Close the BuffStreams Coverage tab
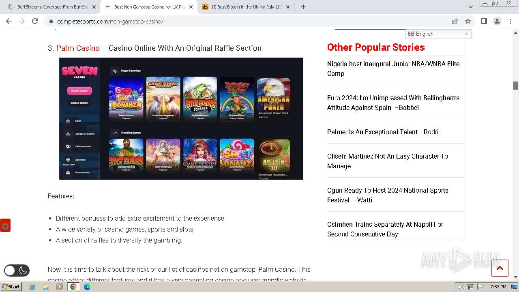Screen dimensions: 519x292 (x=94, y=7)
